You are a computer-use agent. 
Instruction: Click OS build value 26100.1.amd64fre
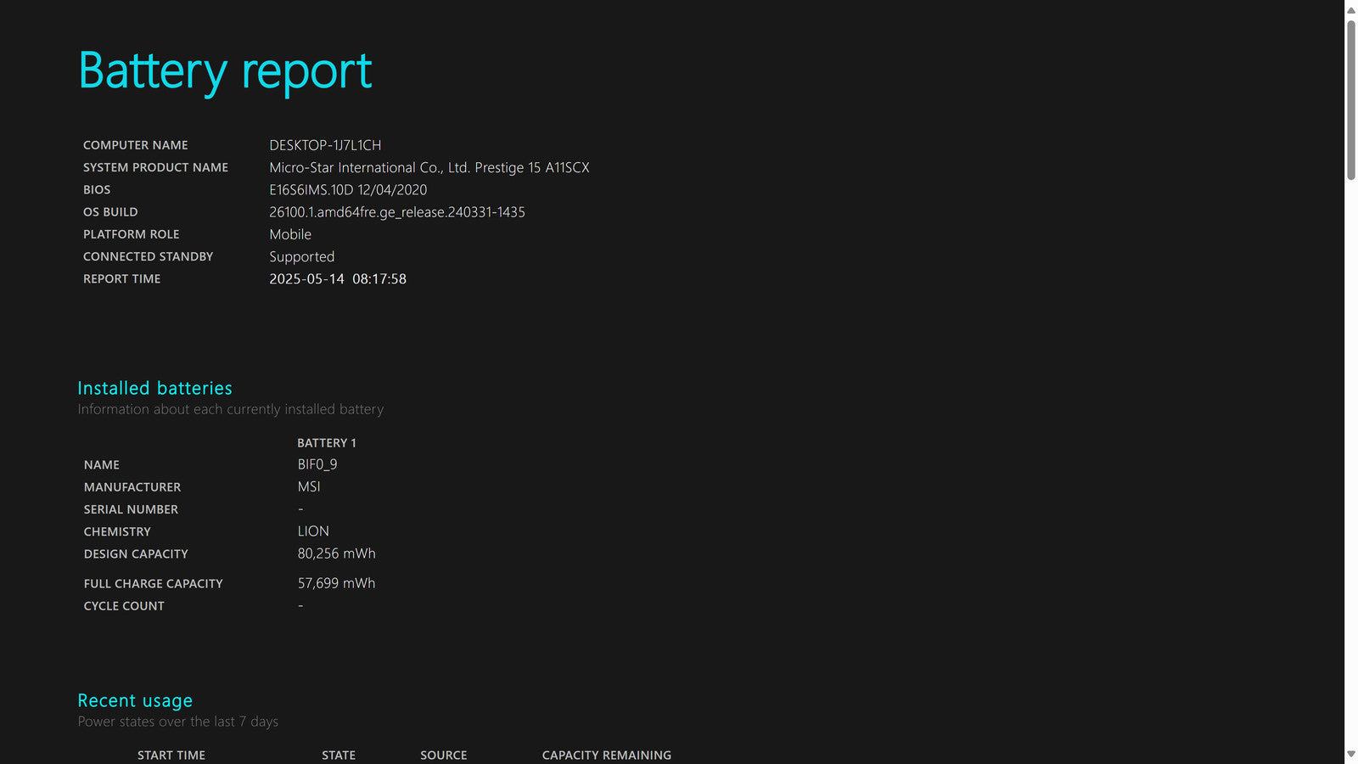397,212
